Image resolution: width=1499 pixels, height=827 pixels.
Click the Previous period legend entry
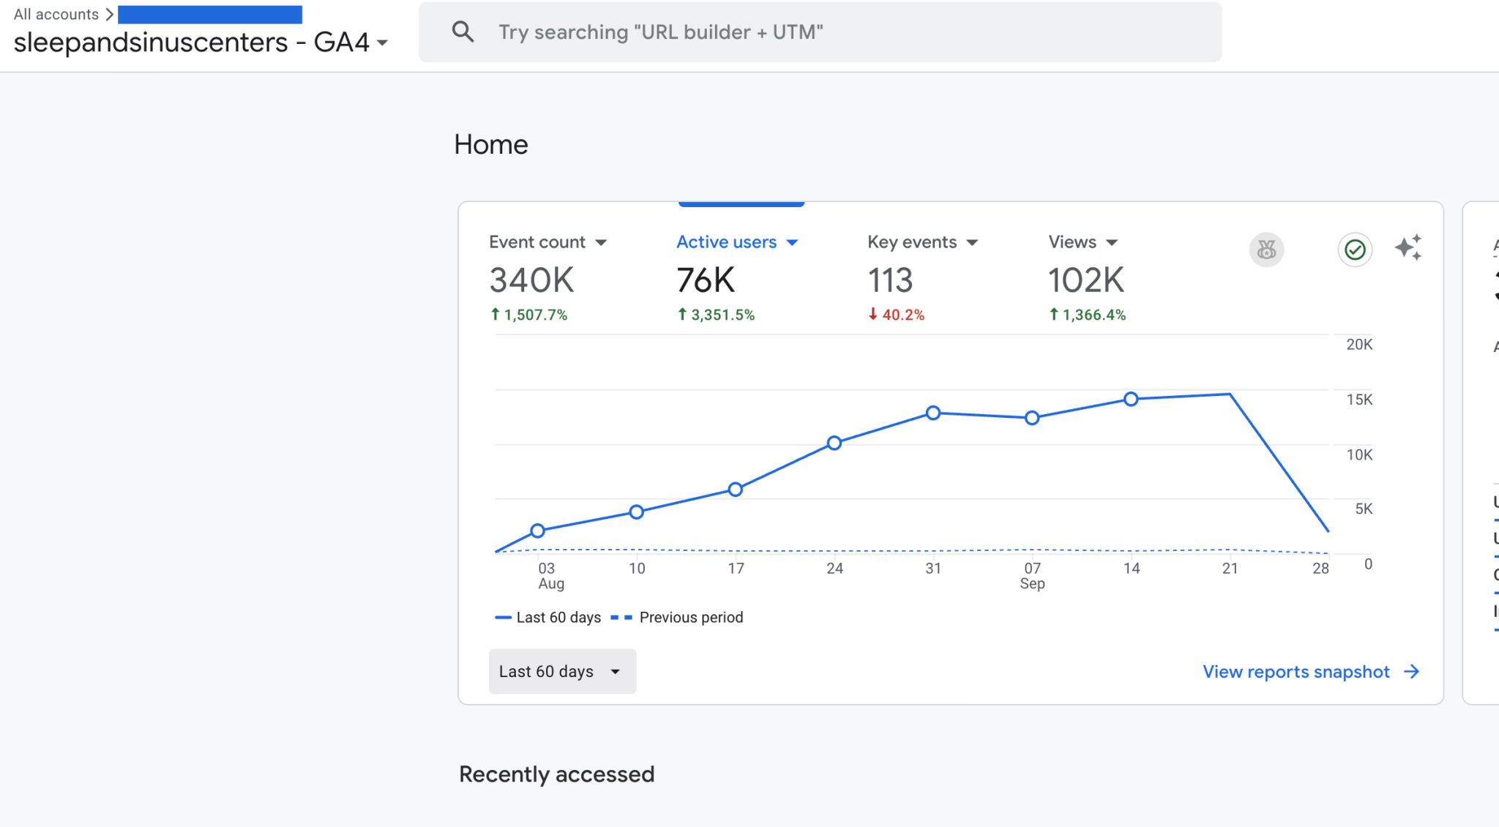click(690, 617)
